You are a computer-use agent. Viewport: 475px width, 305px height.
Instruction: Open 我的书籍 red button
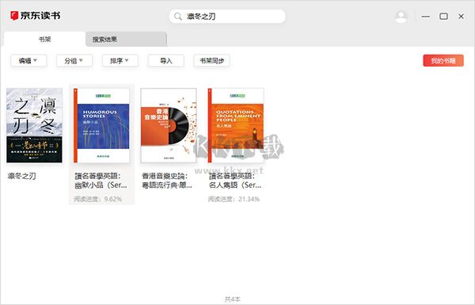click(x=443, y=61)
